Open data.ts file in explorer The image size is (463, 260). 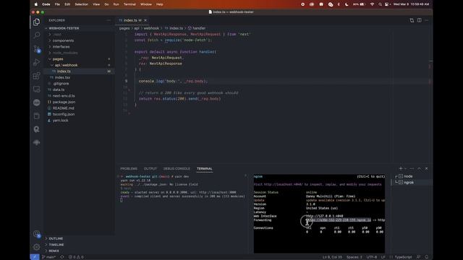click(x=59, y=90)
